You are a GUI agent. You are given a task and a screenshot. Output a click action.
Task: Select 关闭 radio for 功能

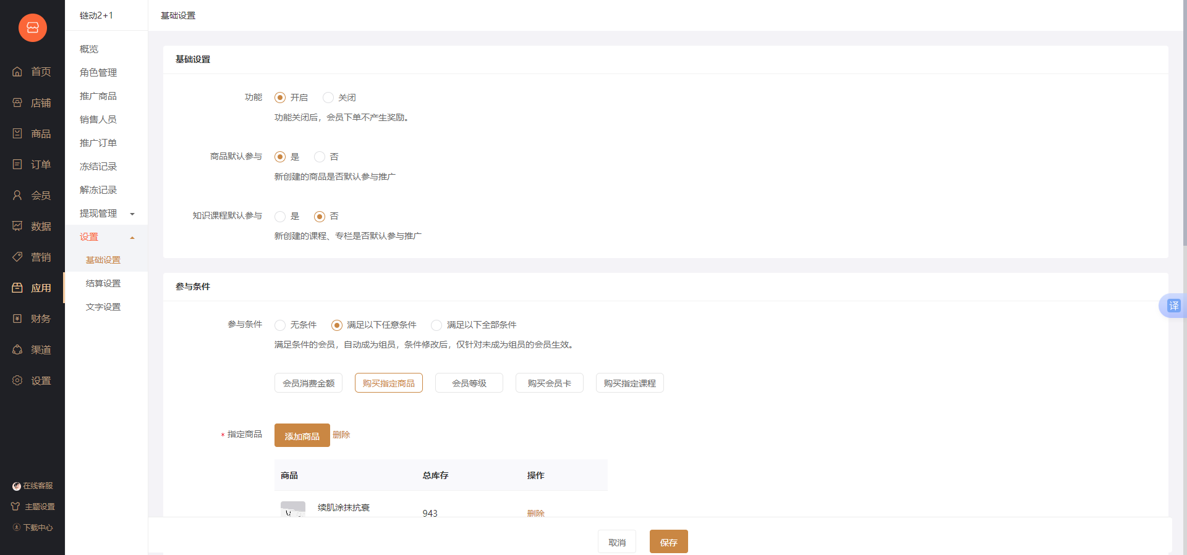tap(328, 98)
